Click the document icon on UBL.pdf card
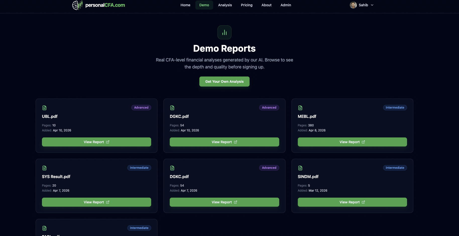This screenshot has height=236, width=459. (44, 108)
